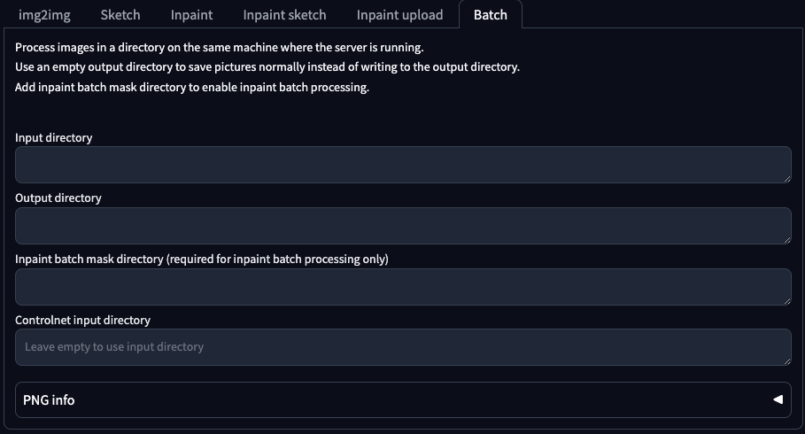
Task: Click the Inpaint batch mask directory label
Action: pos(202,259)
